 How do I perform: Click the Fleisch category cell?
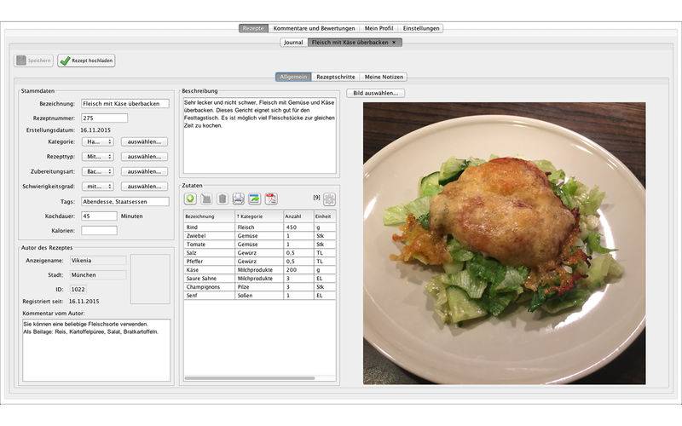[259, 227]
